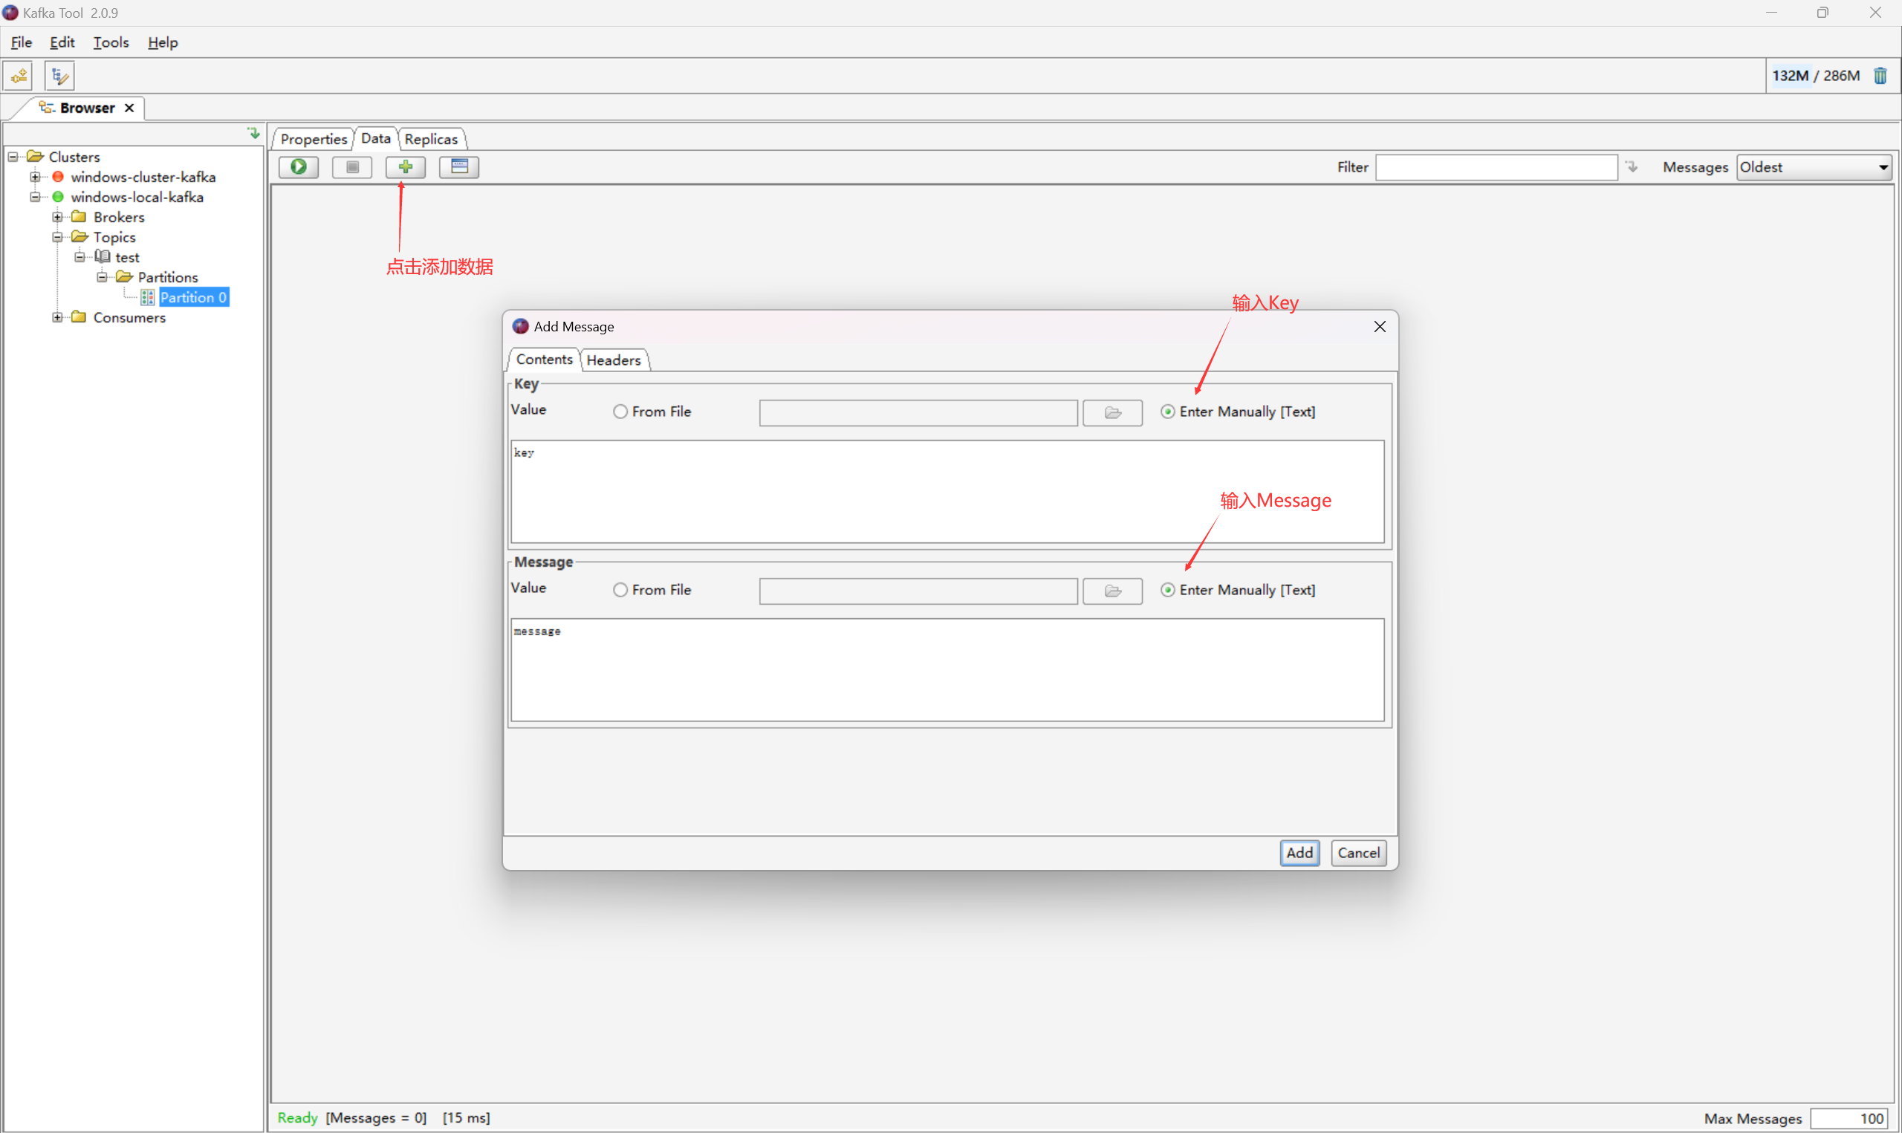Click Browser tab tree icon
This screenshot has height=1133, width=1902.
47,108
